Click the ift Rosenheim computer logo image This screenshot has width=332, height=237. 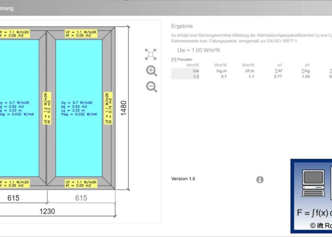click(x=311, y=196)
